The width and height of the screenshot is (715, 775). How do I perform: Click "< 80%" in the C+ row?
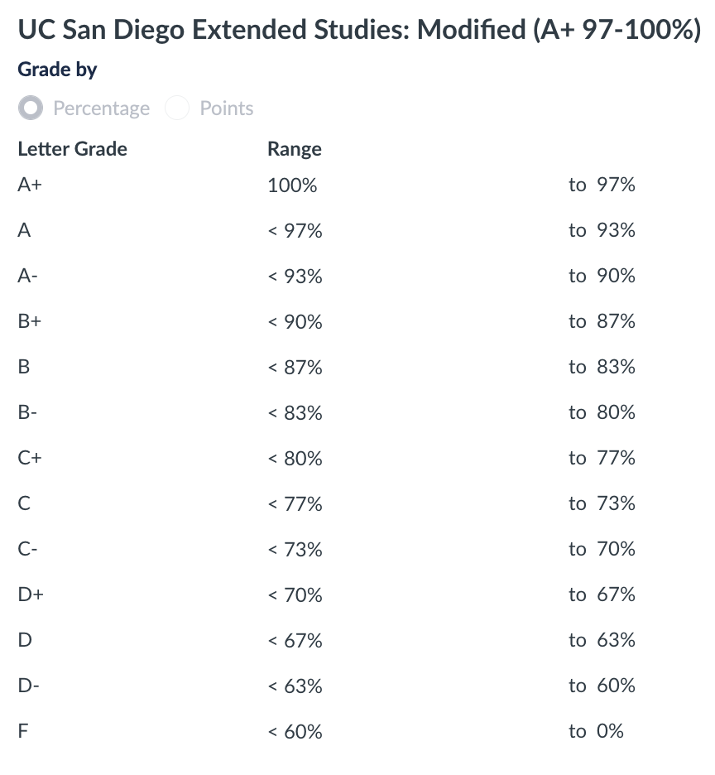(295, 459)
